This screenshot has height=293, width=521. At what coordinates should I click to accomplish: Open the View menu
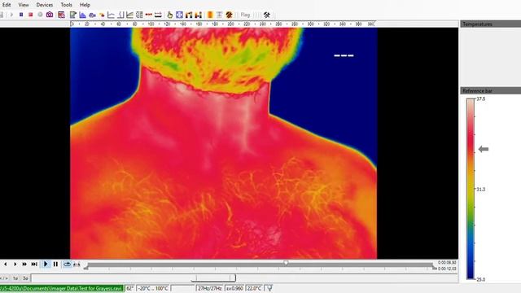click(24, 5)
